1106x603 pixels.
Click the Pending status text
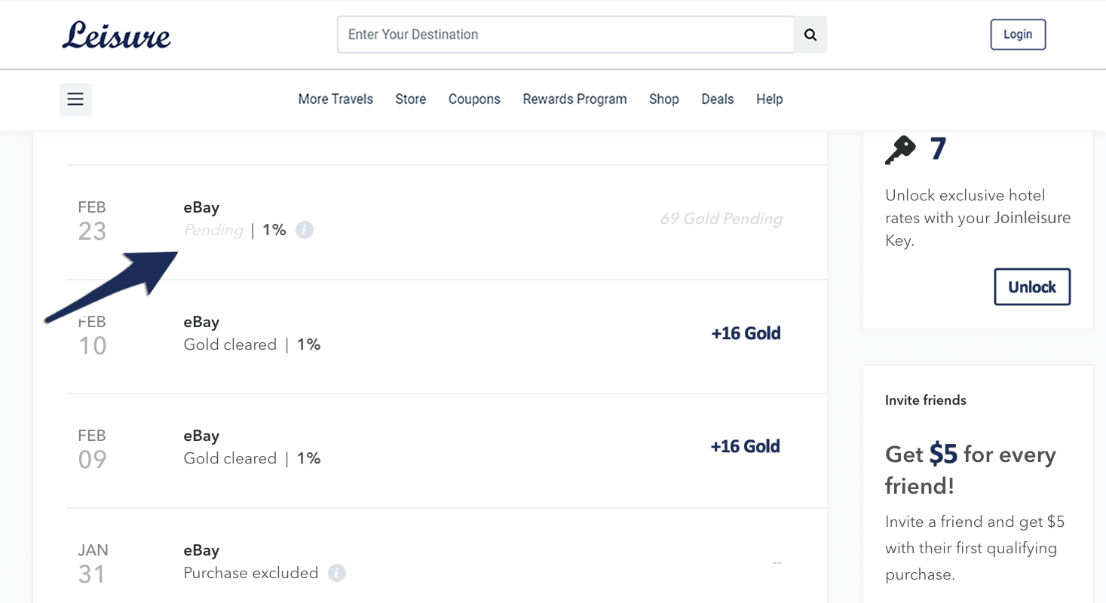[213, 230]
